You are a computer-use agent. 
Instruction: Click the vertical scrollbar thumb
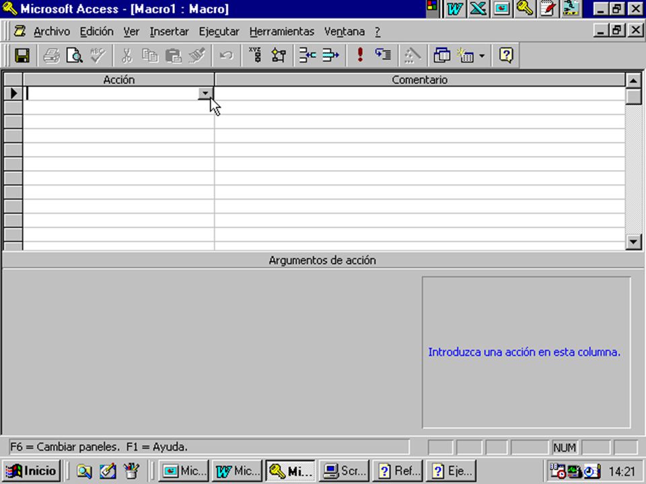coord(633,96)
